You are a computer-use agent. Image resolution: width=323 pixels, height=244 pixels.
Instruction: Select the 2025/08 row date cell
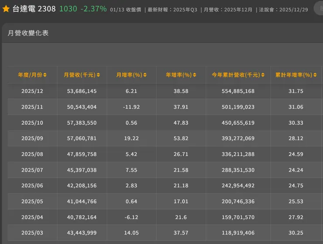click(32, 154)
